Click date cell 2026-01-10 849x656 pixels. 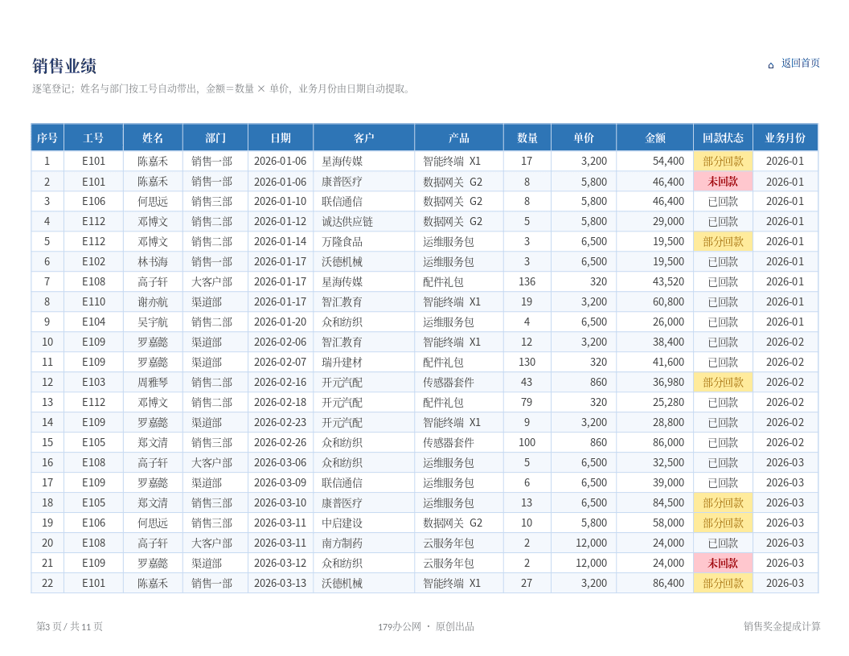(x=281, y=201)
